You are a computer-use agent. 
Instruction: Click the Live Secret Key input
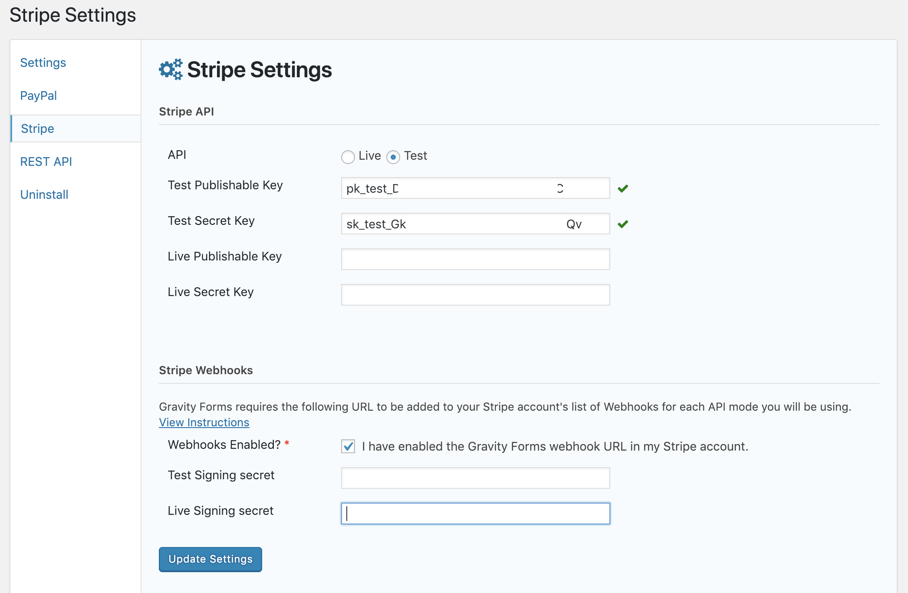point(475,295)
